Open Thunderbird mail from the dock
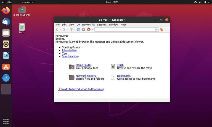The height and width of the screenshot is (127, 212). click(x=6, y=21)
